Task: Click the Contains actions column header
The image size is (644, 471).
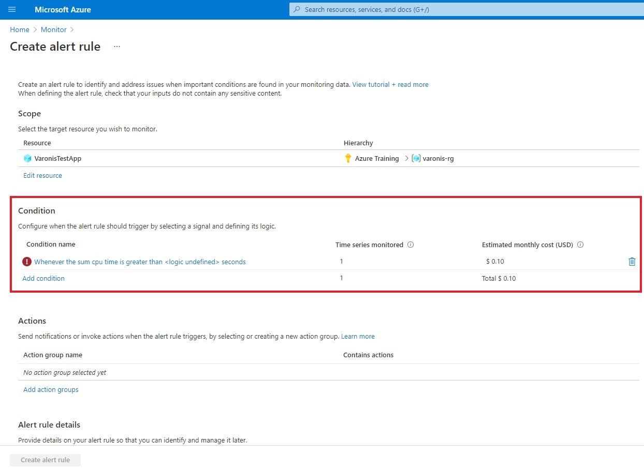Action: (368, 355)
